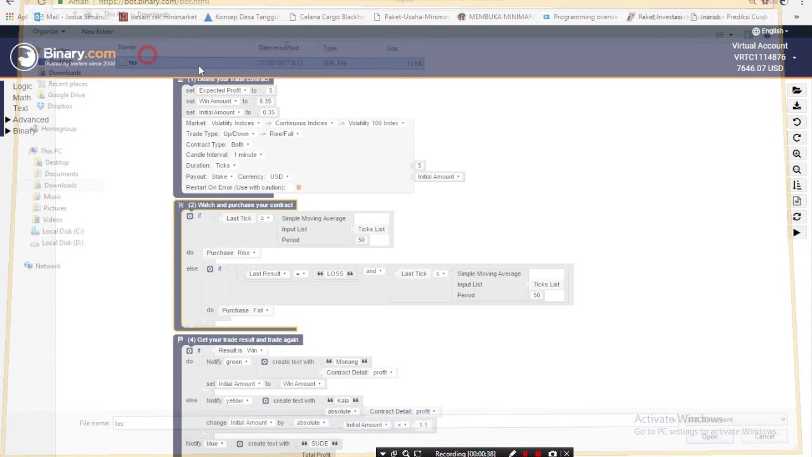Click the Binary.com logo
Screen dimensions: 812x457
(63, 57)
